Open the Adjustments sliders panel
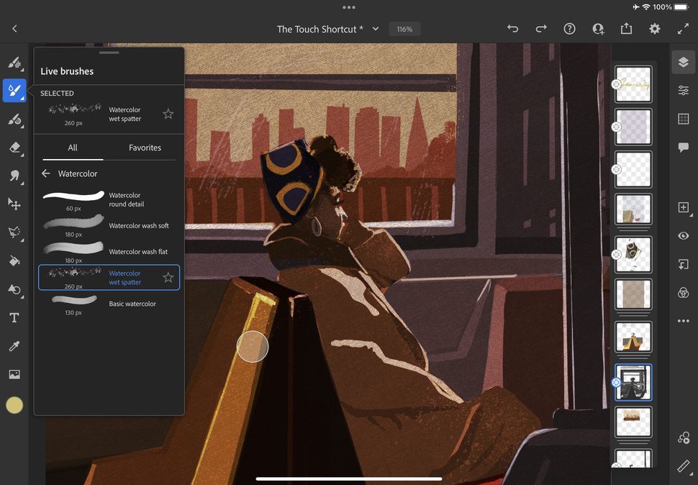The image size is (698, 485). coord(682,90)
